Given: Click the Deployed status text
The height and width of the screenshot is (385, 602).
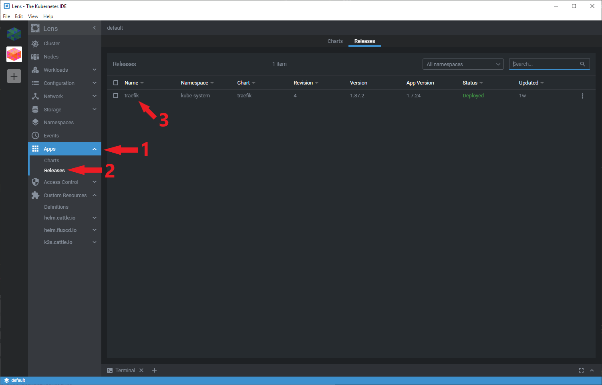Looking at the screenshot, I should 473,96.
